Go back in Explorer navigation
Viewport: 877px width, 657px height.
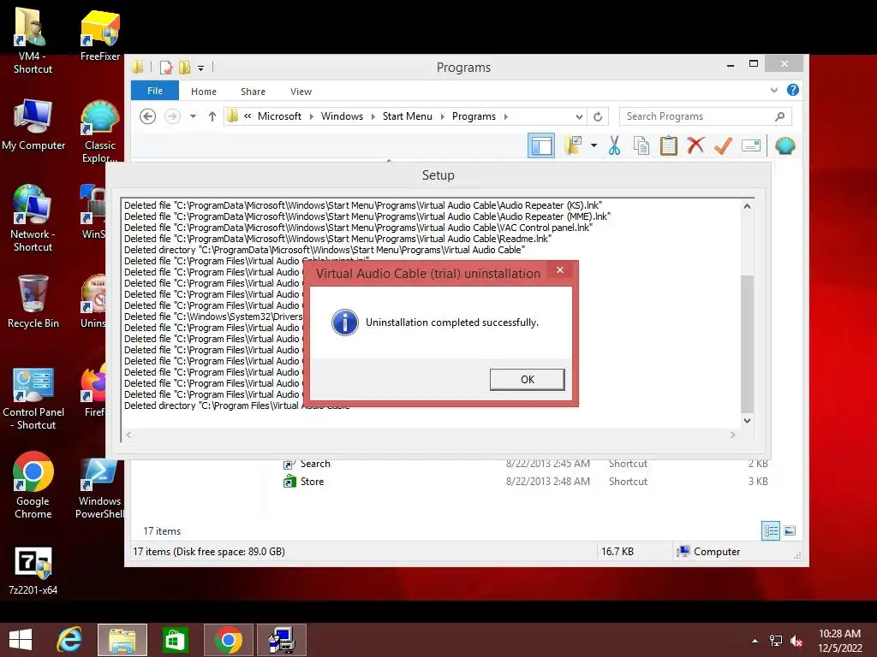tap(147, 116)
